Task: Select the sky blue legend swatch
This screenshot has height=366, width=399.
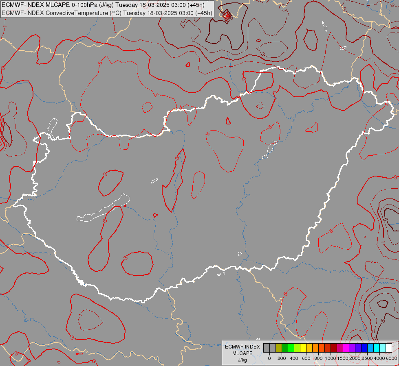Action: point(370,348)
